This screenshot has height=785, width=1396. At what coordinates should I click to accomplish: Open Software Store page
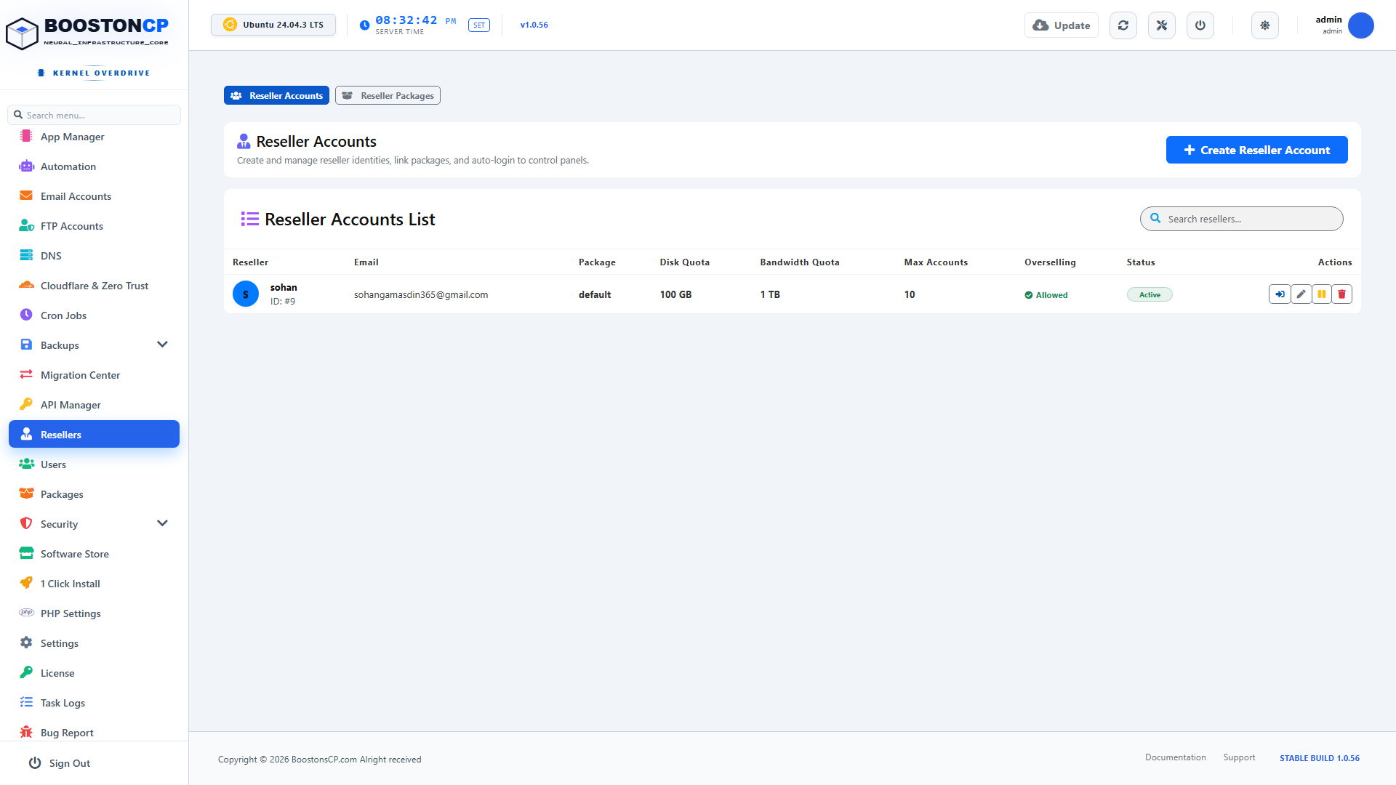pyautogui.click(x=94, y=554)
